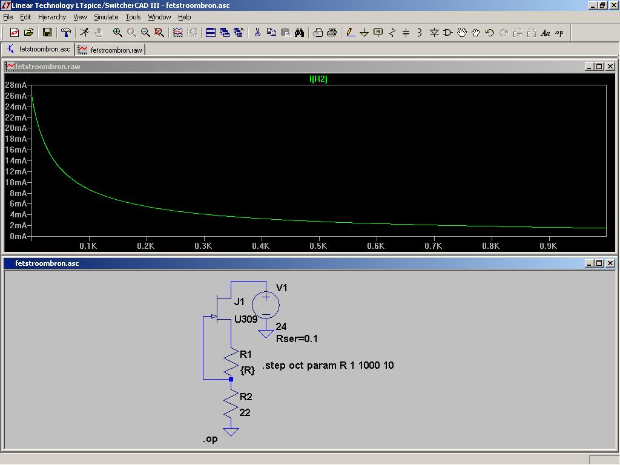Tile windows horizontally using toolbar icon
620x465 pixels.
pyautogui.click(x=210, y=33)
